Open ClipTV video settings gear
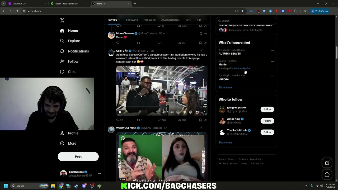This screenshot has height=190, width=338. pos(191,112)
